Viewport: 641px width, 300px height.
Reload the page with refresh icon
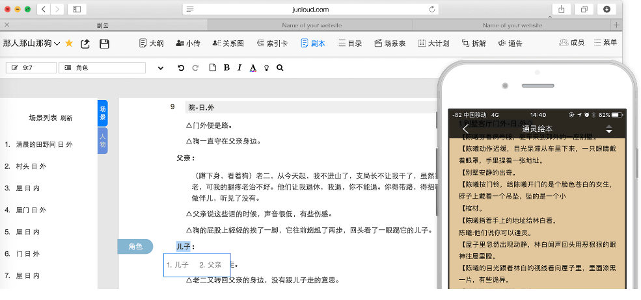click(431, 9)
